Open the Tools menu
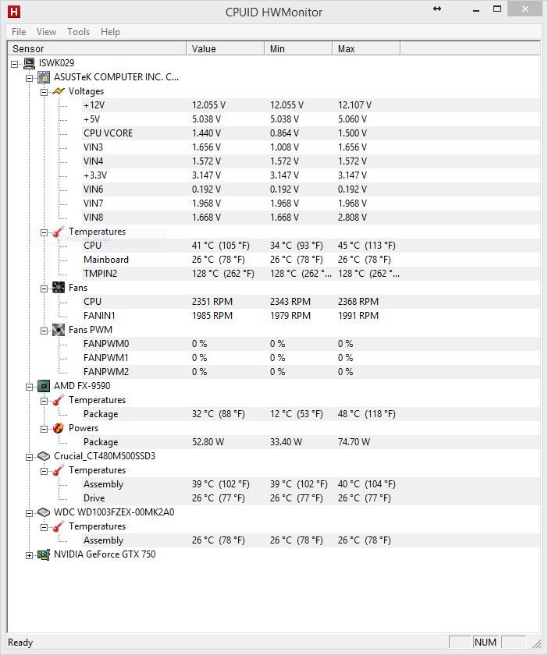Image resolution: width=548 pixels, height=655 pixels. click(x=78, y=32)
